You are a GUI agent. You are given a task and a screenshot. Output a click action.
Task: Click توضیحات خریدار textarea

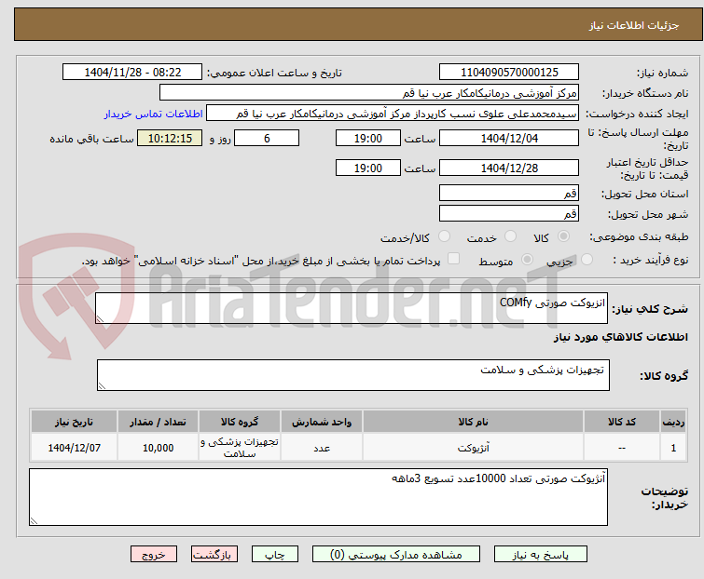tap(318, 497)
